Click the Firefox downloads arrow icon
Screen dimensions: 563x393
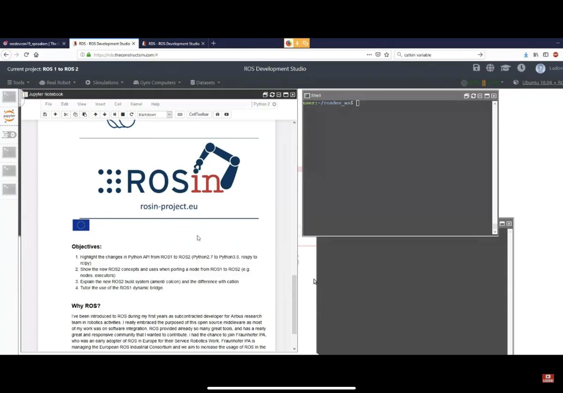[526, 55]
